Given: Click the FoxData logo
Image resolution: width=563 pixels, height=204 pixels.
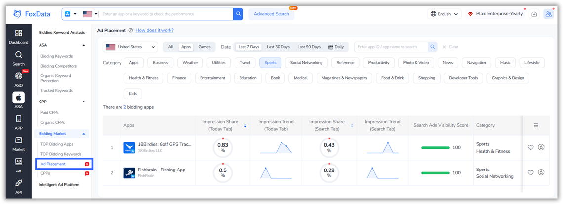Looking at the screenshot, I should (x=32, y=14).
